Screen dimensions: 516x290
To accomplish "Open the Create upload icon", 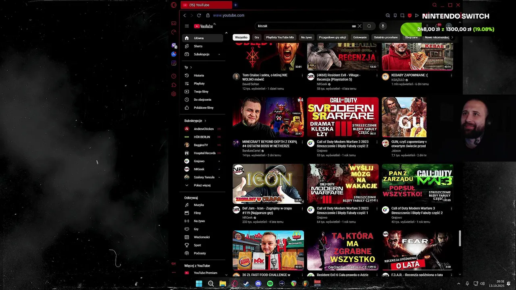I will click(427, 26).
